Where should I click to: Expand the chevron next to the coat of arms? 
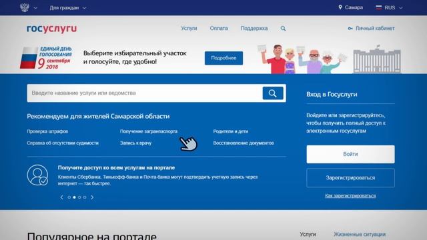pos(35,8)
